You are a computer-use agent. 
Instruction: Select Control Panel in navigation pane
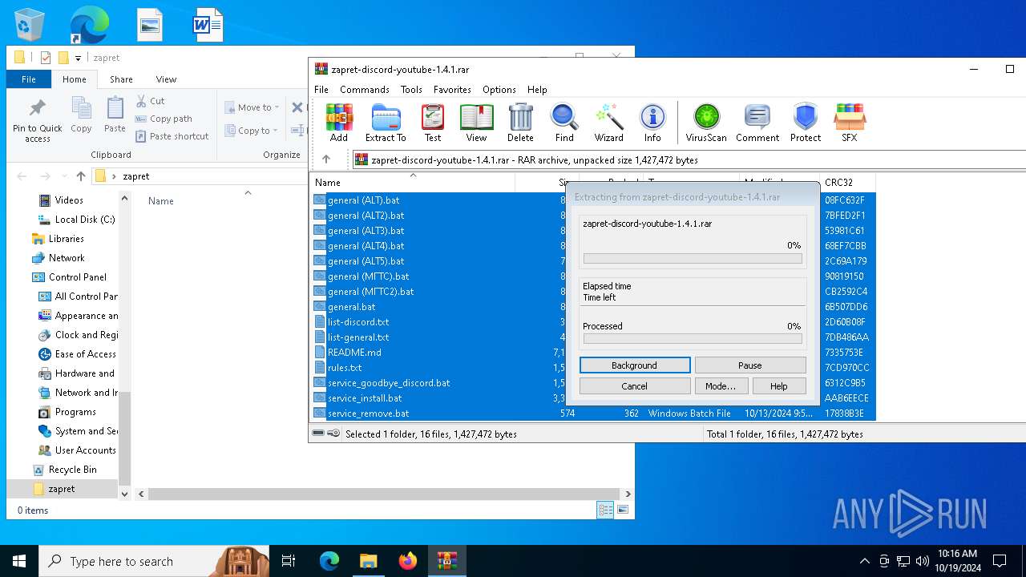[70, 277]
